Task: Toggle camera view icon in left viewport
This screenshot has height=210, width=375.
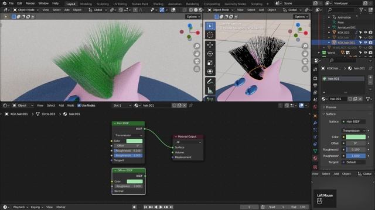Action: pyautogui.click(x=197, y=61)
